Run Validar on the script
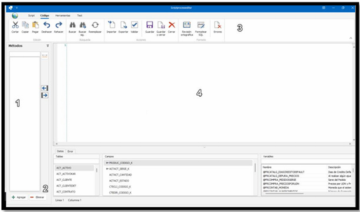Image resolution: width=360 pixels, height=212 pixels. [135, 25]
